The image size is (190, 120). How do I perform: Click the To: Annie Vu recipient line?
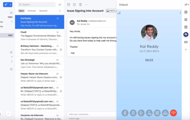pos(83,24)
